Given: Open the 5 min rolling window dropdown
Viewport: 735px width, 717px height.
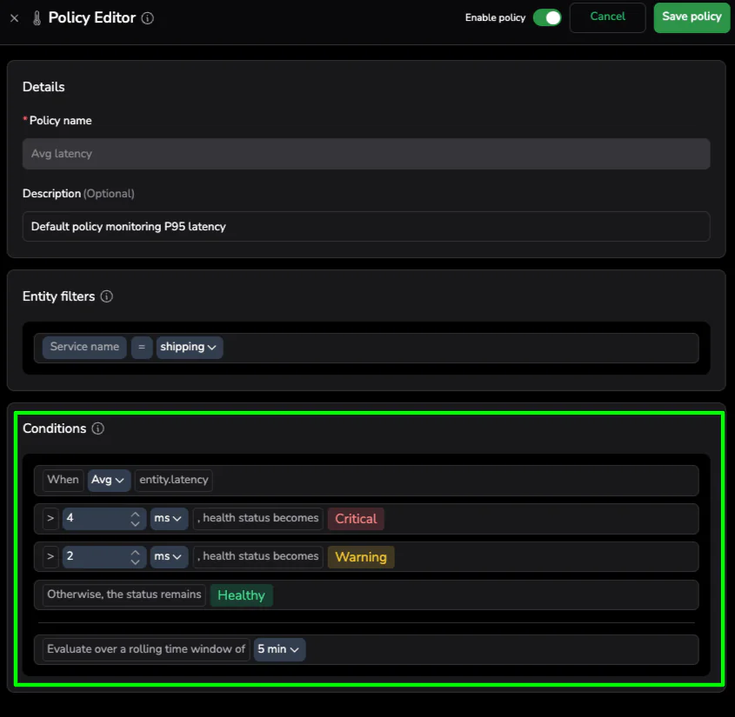Looking at the screenshot, I should tap(279, 649).
